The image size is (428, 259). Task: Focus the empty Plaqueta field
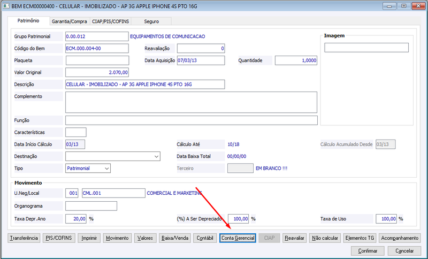(97, 60)
